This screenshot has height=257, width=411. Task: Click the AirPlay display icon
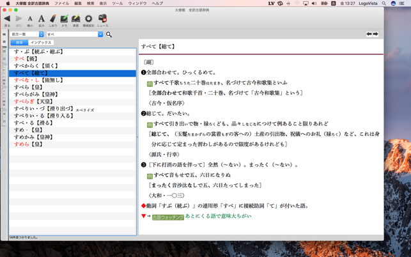pos(306,3)
